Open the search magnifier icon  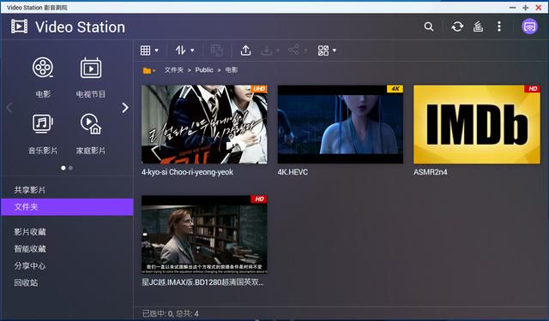point(429,27)
